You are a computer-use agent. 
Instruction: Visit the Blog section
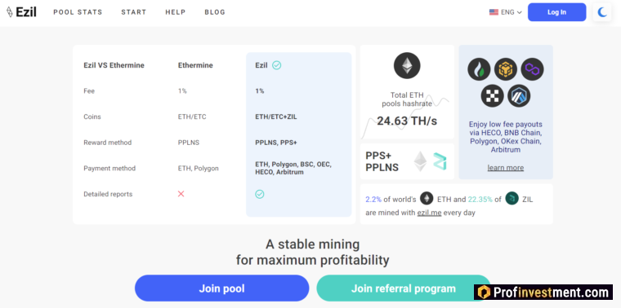coord(215,12)
